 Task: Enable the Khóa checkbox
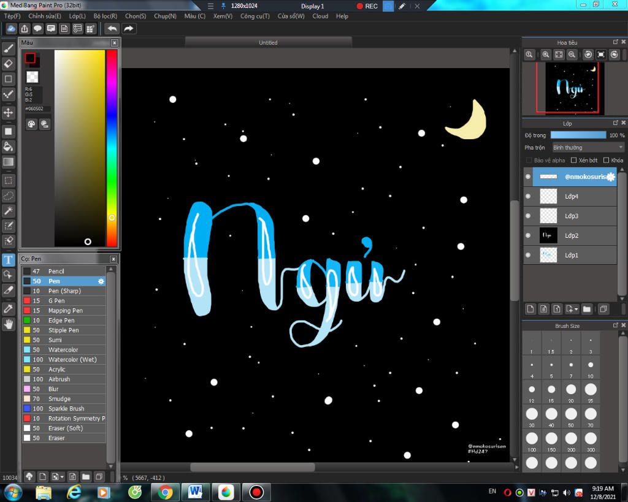606,160
